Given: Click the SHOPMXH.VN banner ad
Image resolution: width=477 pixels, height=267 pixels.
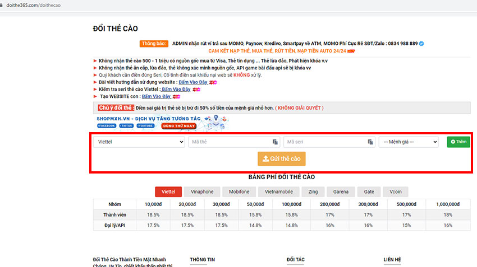Looking at the screenshot, I should 162,123.
